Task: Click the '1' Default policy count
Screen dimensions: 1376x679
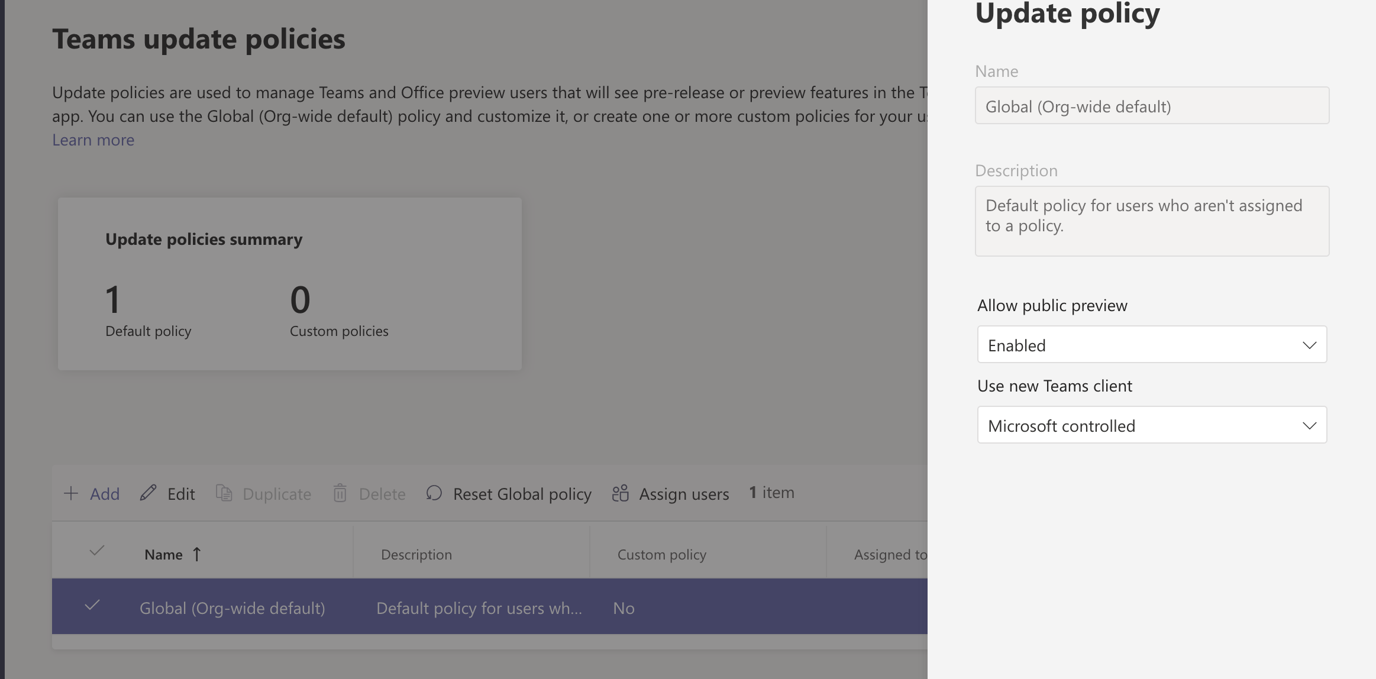Action: [x=113, y=299]
